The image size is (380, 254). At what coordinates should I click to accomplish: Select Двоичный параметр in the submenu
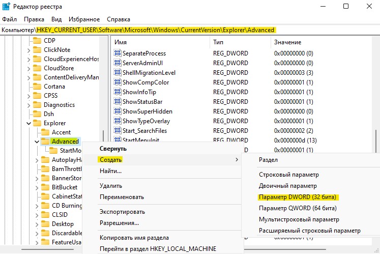coord(311,186)
